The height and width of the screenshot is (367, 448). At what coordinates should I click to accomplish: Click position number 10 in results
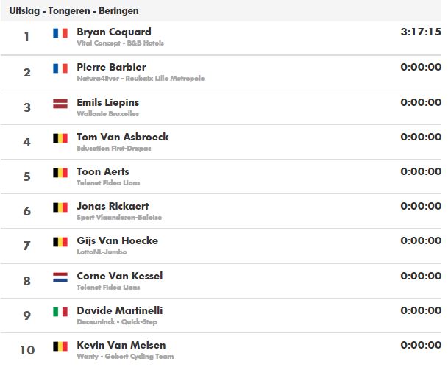pos(27,350)
